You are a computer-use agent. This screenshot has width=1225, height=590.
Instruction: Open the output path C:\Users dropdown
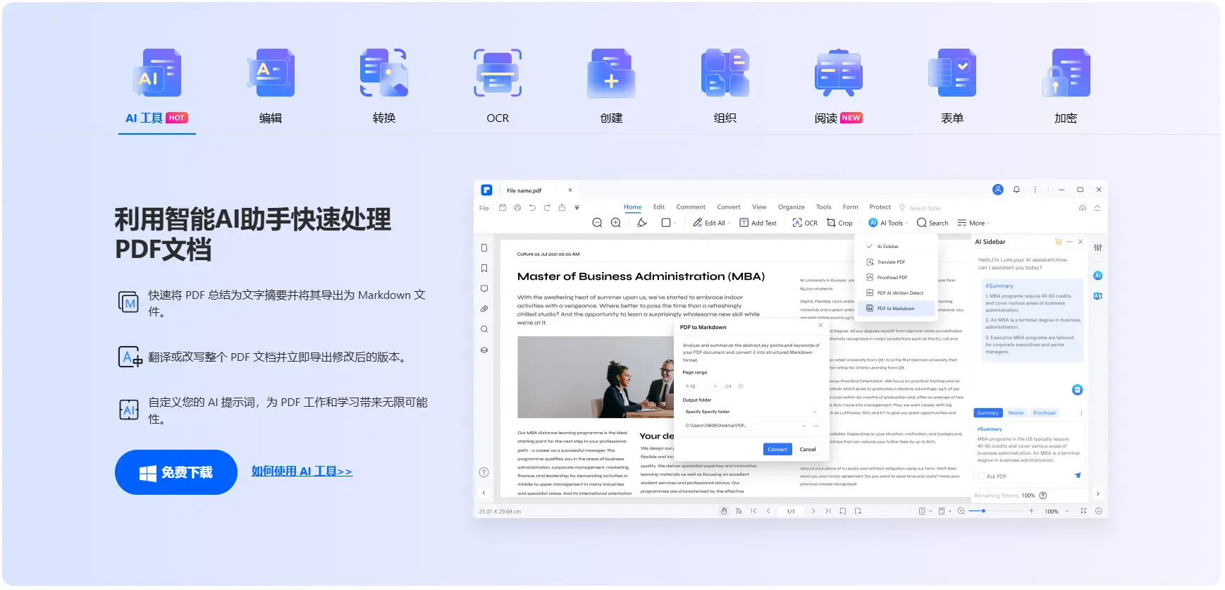tap(745, 426)
